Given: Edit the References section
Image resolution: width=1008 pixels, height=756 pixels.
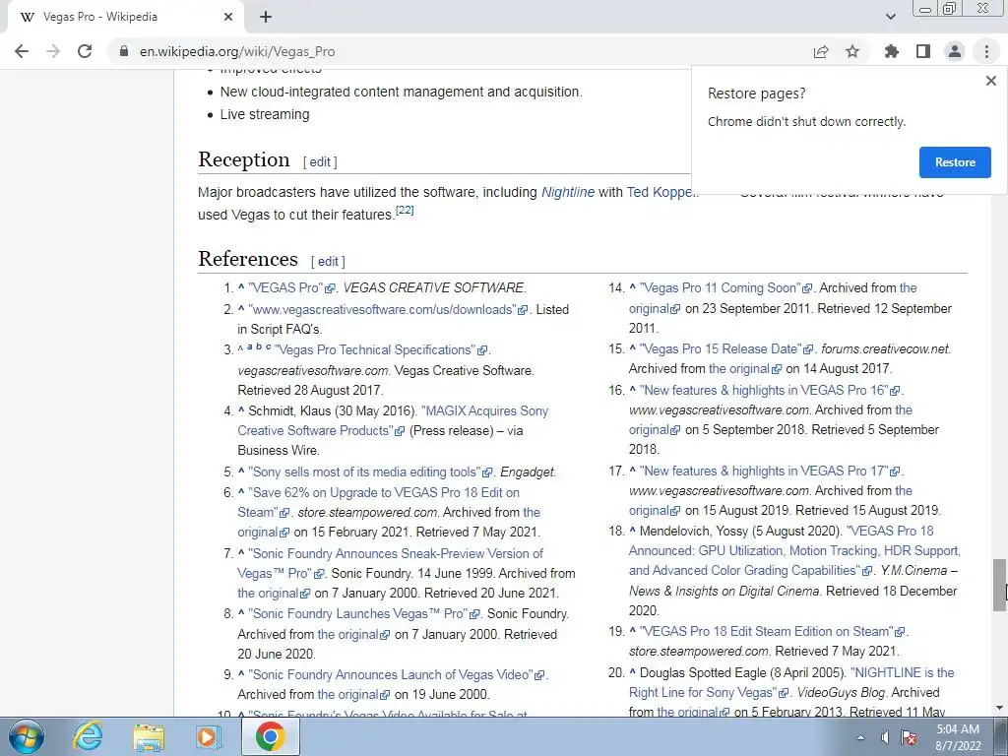Looking at the screenshot, I should [328, 262].
